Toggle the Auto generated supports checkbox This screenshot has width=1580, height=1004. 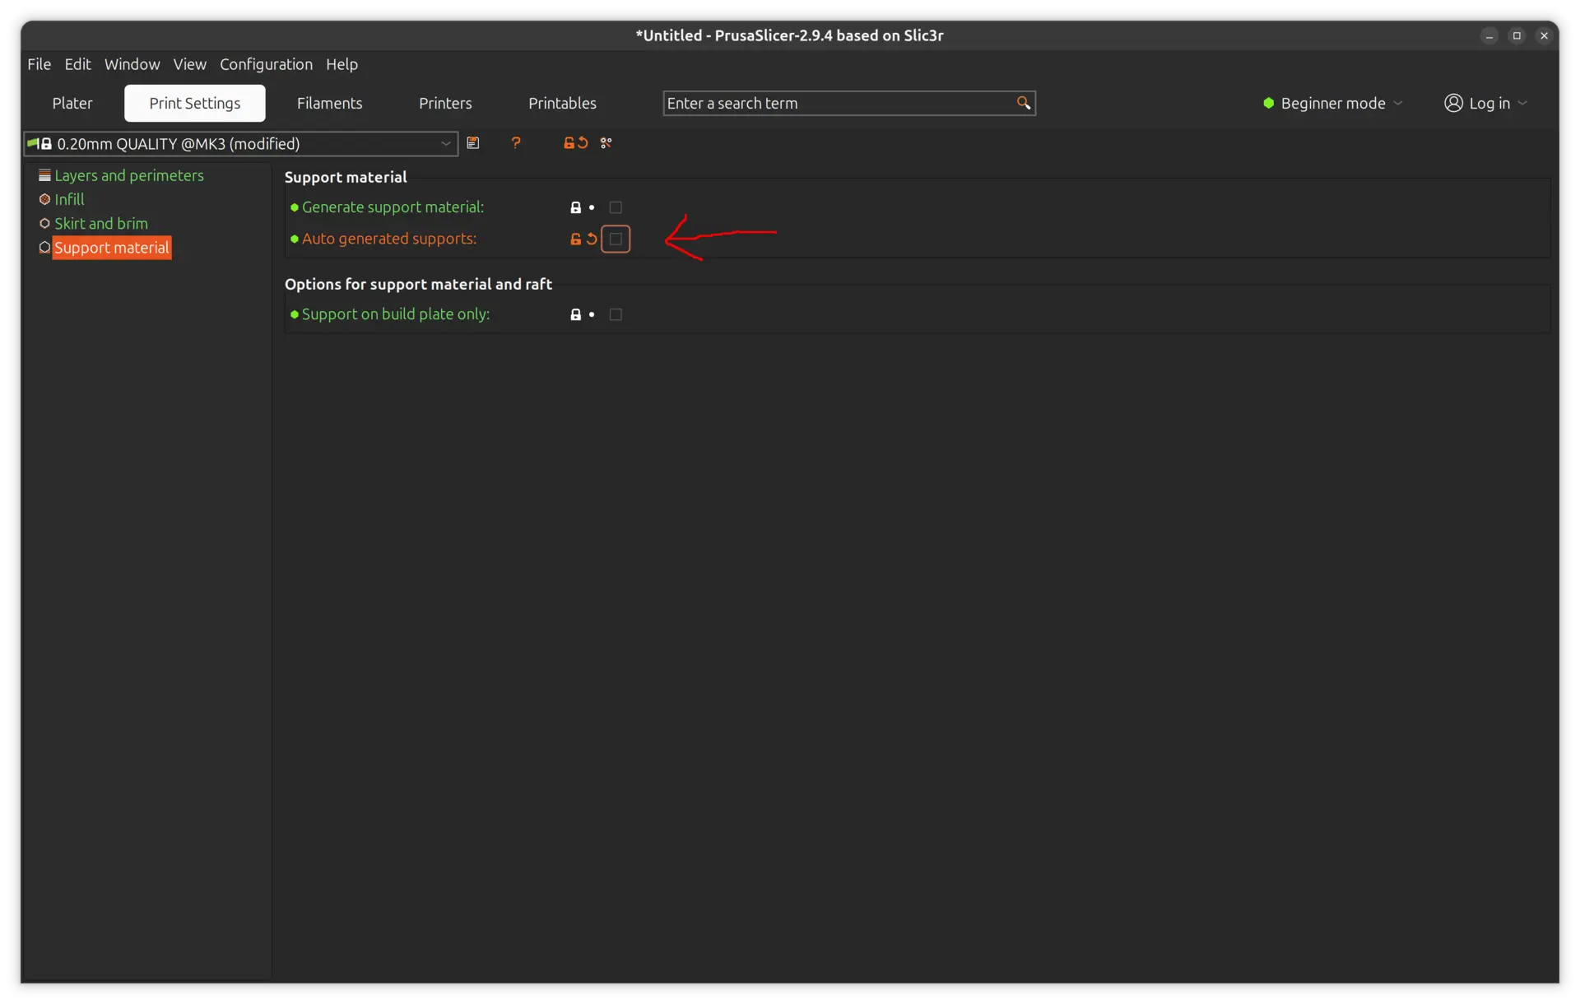[x=616, y=239]
